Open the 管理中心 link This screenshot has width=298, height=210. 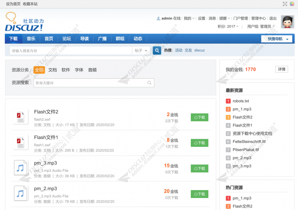(x=258, y=18)
